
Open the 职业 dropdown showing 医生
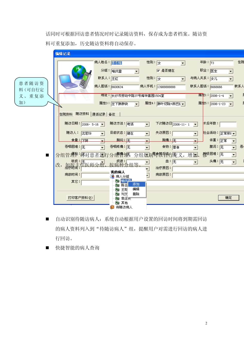(x=231, y=71)
